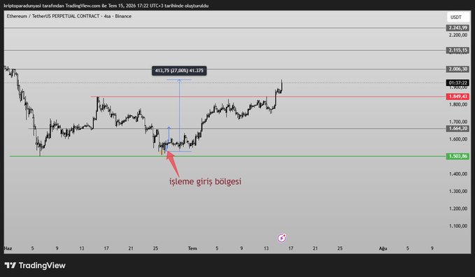Click the 'Haz' month label on time axis

[x=8, y=248]
